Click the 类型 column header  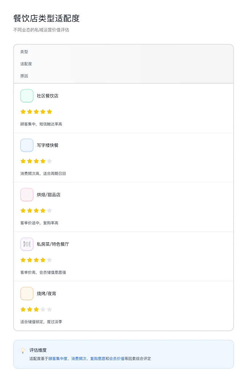(x=24, y=52)
